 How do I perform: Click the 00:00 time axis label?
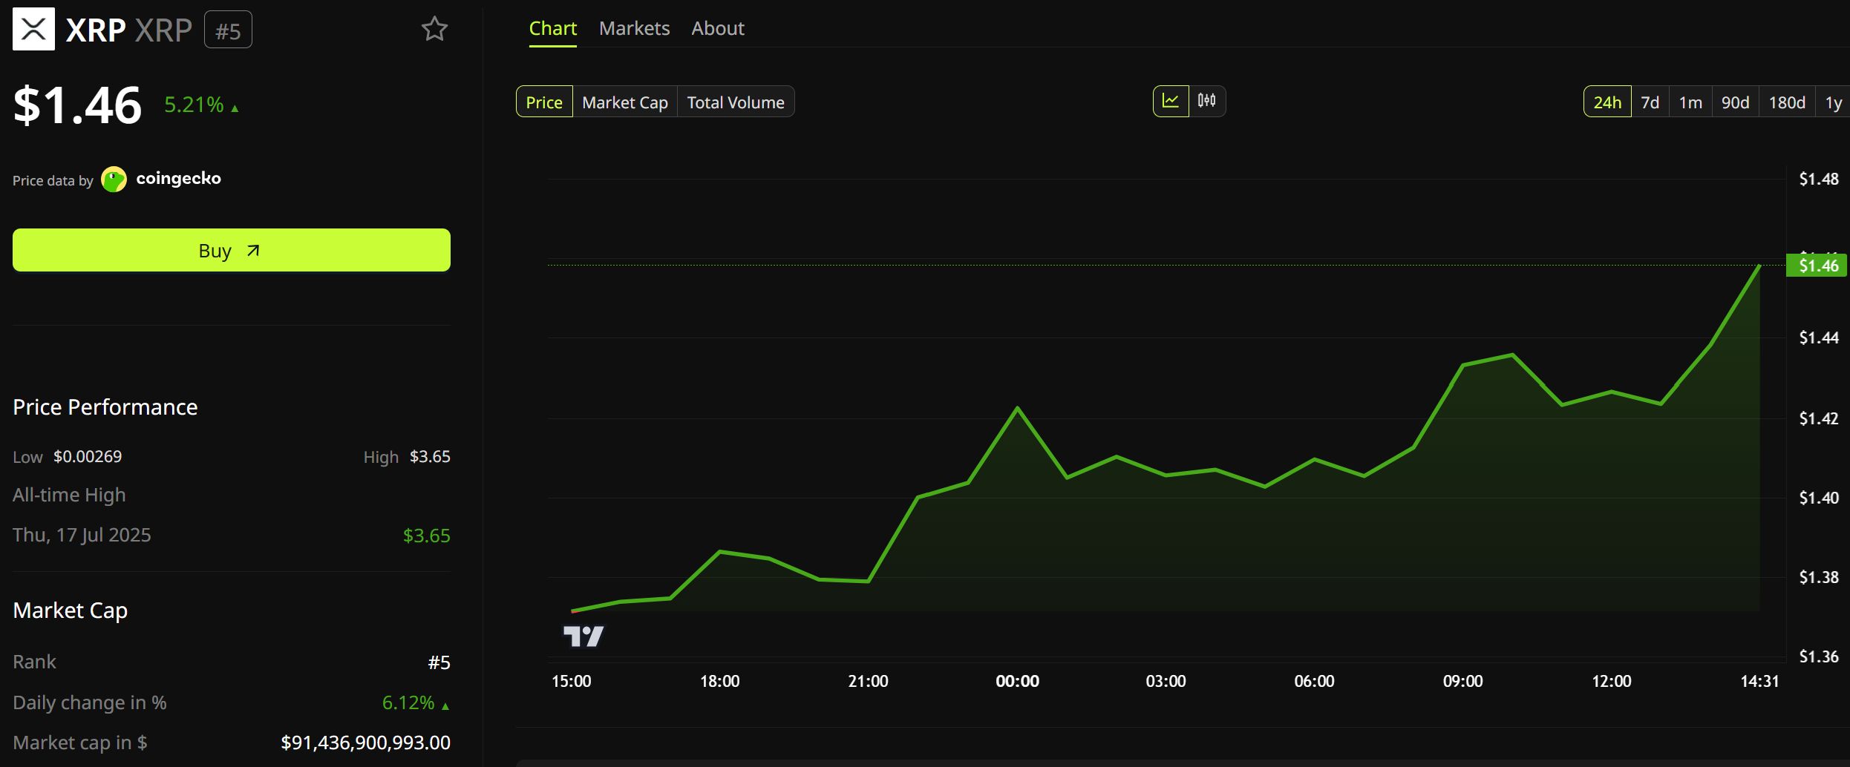click(x=1017, y=681)
